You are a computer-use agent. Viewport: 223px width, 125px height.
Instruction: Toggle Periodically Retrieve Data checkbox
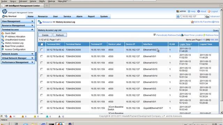(155, 35)
